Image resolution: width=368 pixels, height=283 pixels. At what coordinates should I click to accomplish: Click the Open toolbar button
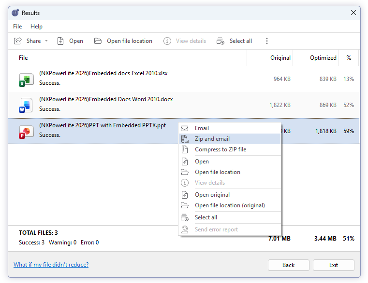point(70,41)
